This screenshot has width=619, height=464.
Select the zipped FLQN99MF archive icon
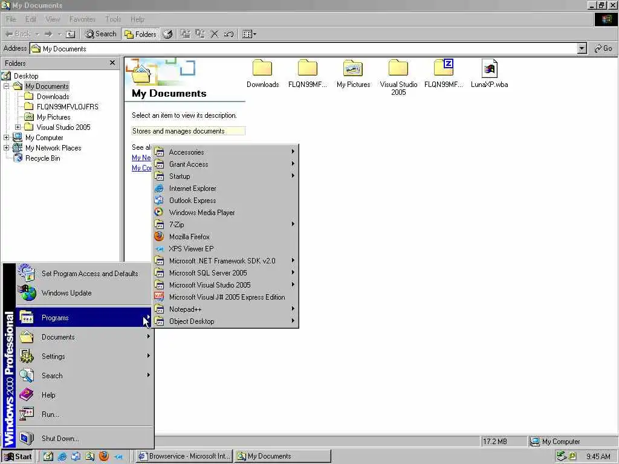[x=443, y=68]
